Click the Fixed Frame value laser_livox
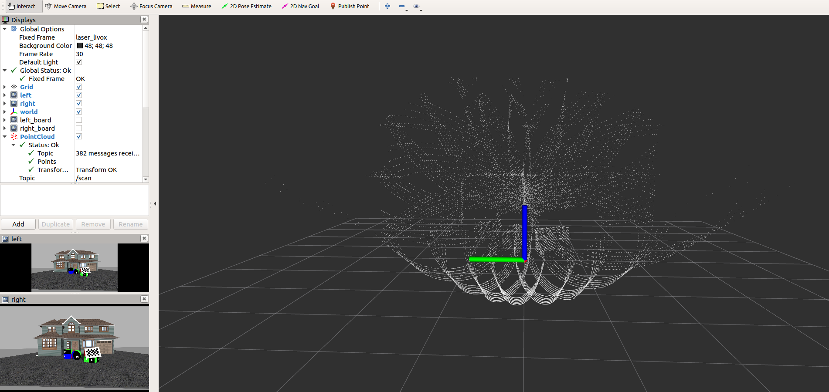 92,37
